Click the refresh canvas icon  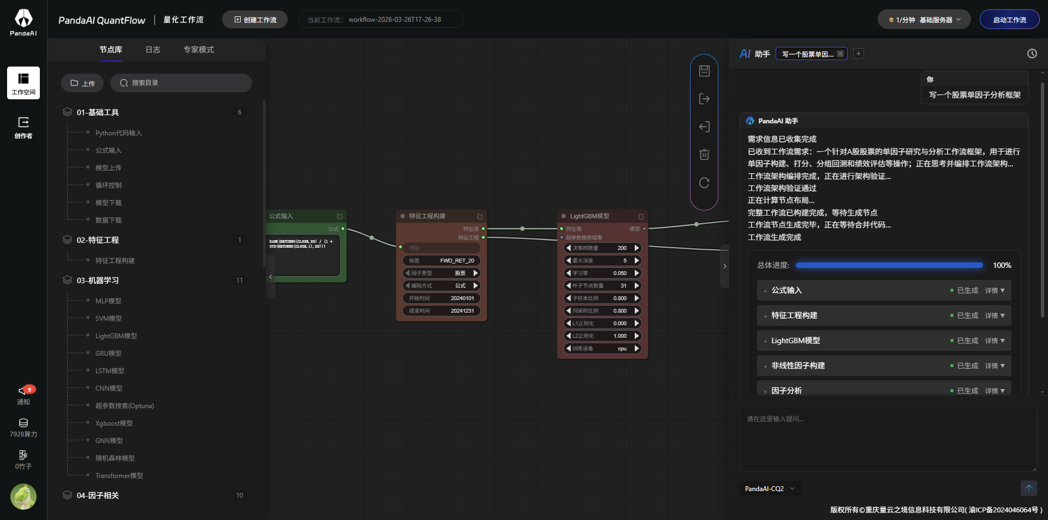704,183
